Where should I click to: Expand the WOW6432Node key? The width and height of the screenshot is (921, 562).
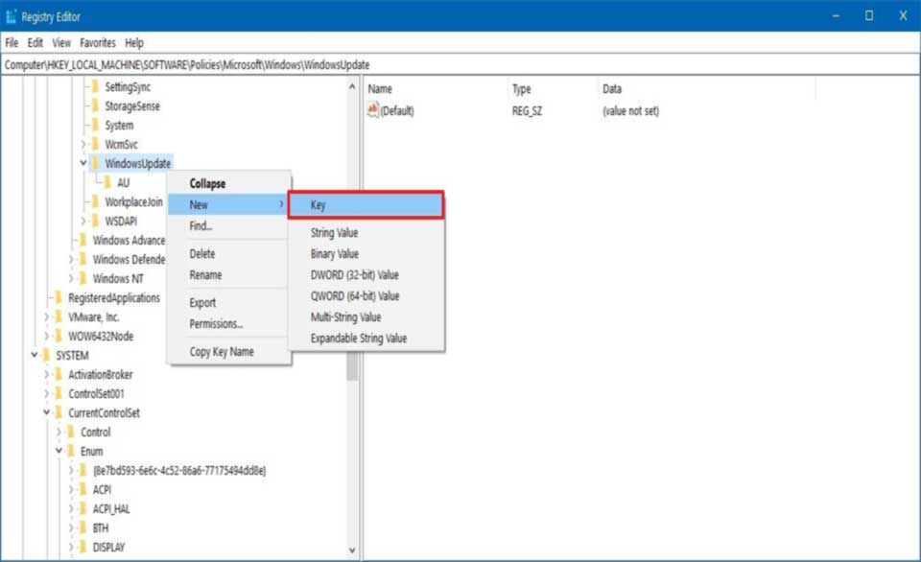[x=46, y=336]
